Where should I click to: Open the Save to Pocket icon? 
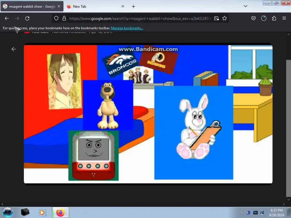tap(253, 18)
